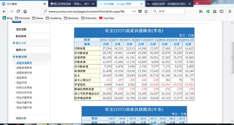Click the 2017.4Q column header

[118, 40]
